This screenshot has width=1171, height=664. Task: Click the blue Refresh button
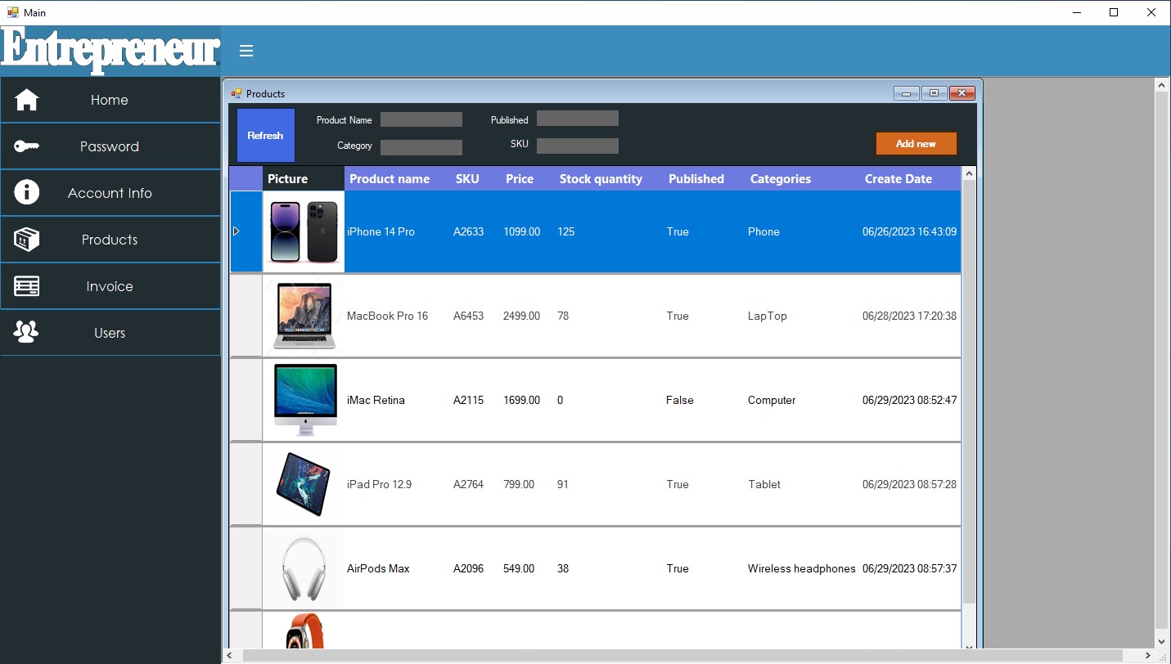[266, 135]
